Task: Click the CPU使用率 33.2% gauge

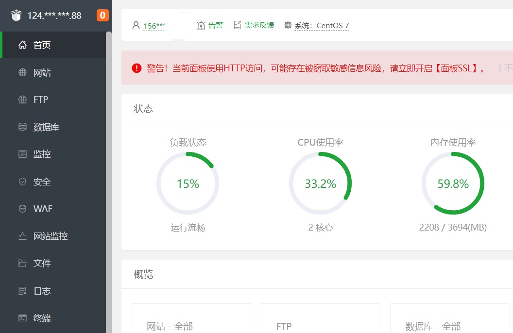Action: coord(320,183)
